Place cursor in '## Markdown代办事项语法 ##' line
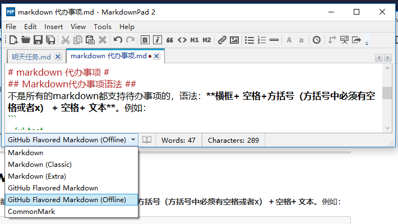 pyautogui.click(x=72, y=84)
